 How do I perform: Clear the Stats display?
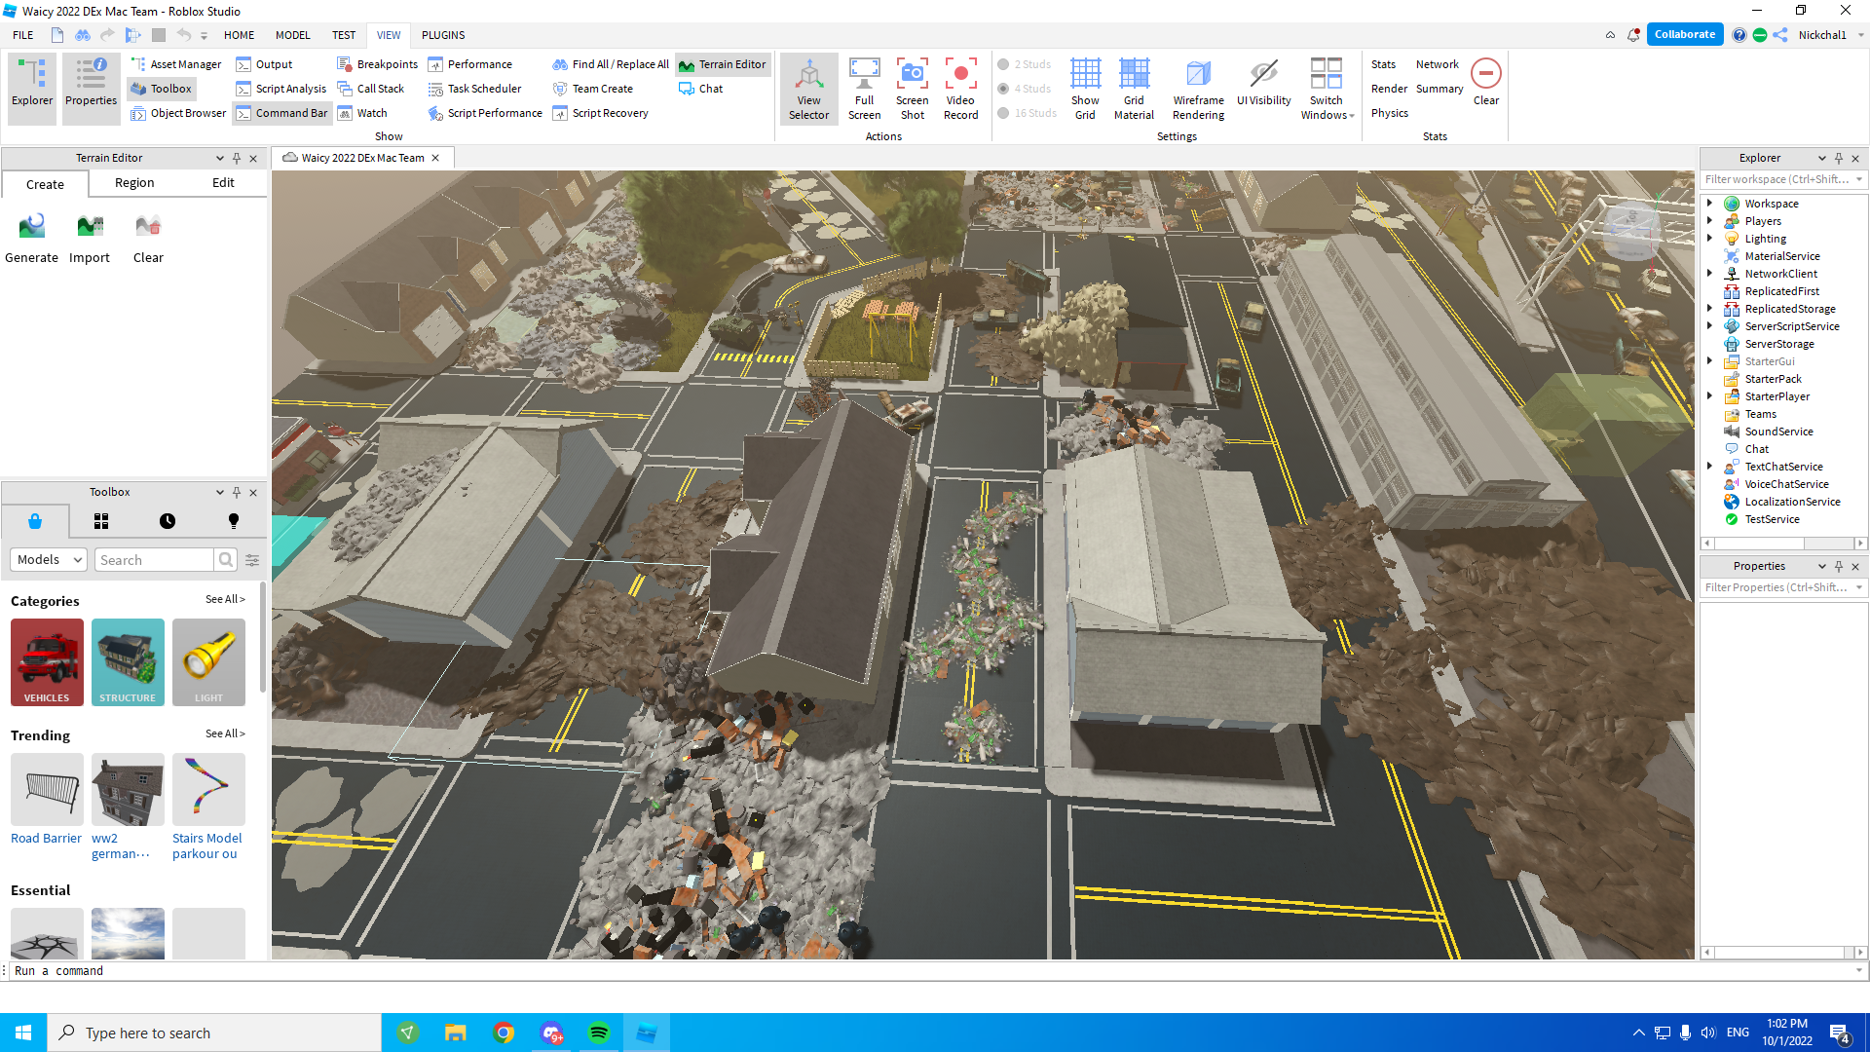(x=1485, y=82)
